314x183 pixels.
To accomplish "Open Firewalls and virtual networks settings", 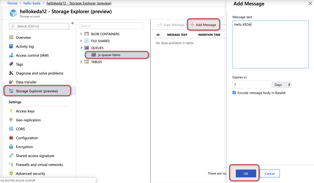I will coord(39,165).
